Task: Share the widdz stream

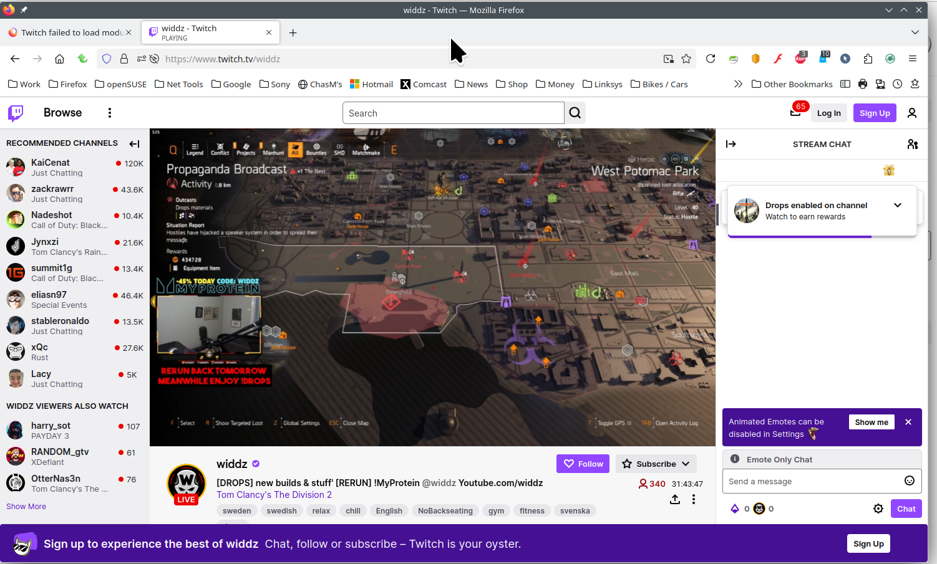Action: click(675, 499)
